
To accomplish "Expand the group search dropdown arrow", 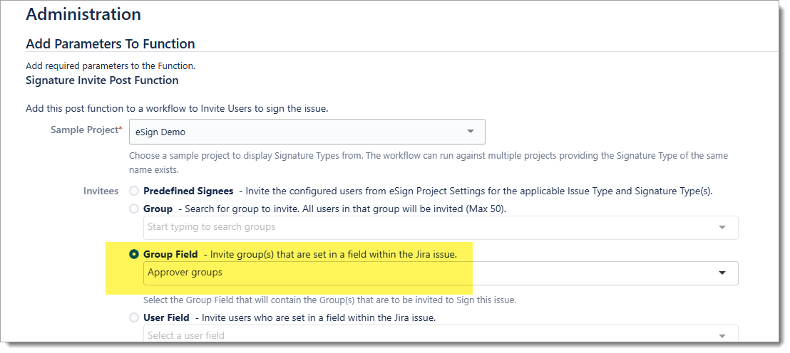I will [x=722, y=227].
